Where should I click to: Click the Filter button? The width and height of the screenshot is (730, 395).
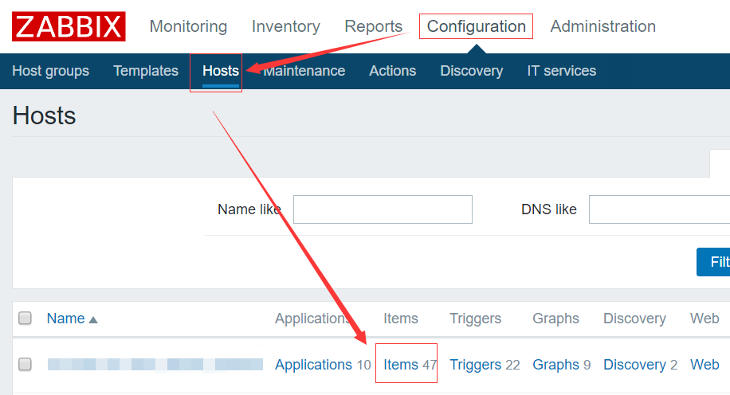[x=713, y=262]
